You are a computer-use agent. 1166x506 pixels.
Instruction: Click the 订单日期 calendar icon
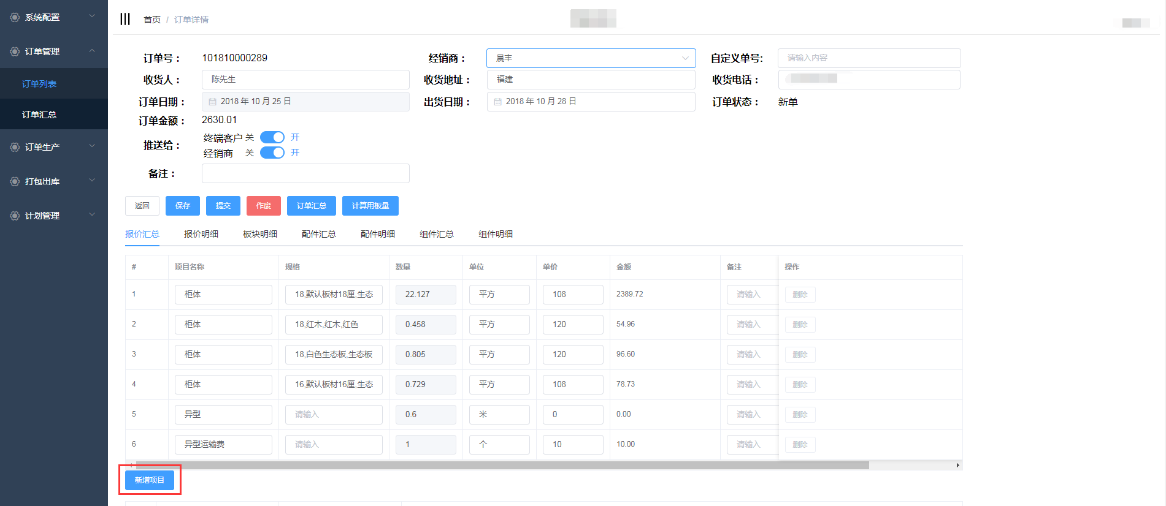213,102
